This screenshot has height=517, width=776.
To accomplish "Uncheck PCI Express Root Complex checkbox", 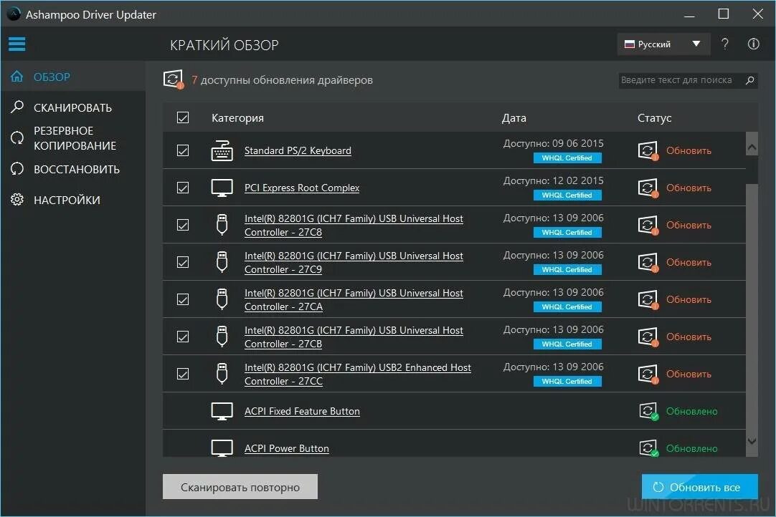I will tap(183, 188).
